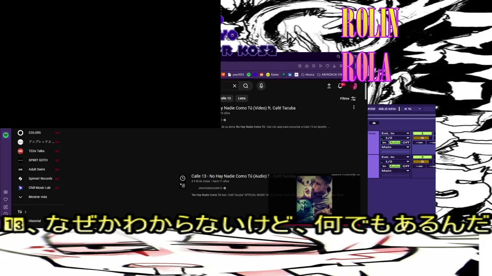
Task: Toggle track 2 activator button
Action: point(422,157)
